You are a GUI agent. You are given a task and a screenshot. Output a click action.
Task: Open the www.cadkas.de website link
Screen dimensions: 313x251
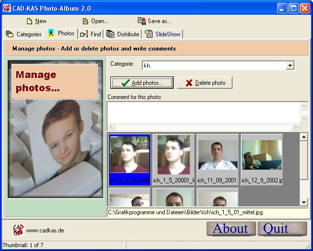pyautogui.click(x=45, y=230)
